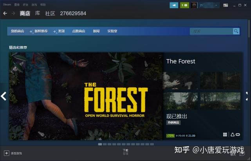The image size is (251, 161).
Task: Open the 新闻 news link
Action: click(96, 31)
